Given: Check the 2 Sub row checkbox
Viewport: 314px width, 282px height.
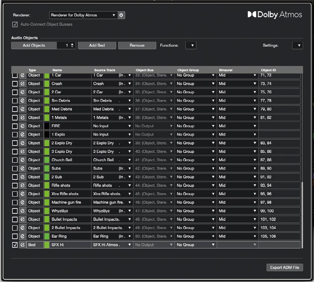Looking at the screenshot, I should tap(15, 177).
